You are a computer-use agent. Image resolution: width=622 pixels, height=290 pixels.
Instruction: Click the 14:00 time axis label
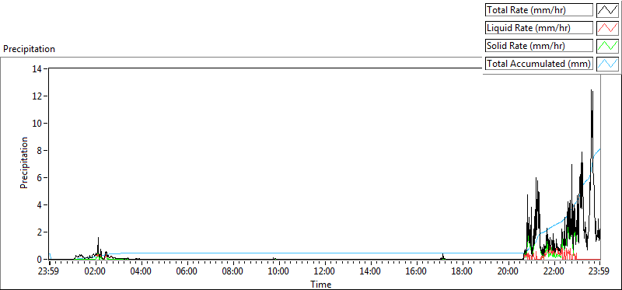(x=370, y=272)
